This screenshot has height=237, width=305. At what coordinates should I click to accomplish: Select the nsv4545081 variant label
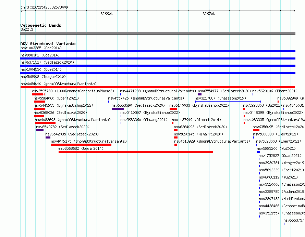tap(293, 105)
